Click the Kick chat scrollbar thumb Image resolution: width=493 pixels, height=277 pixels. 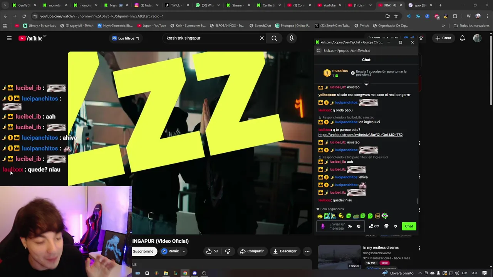coord(418,201)
